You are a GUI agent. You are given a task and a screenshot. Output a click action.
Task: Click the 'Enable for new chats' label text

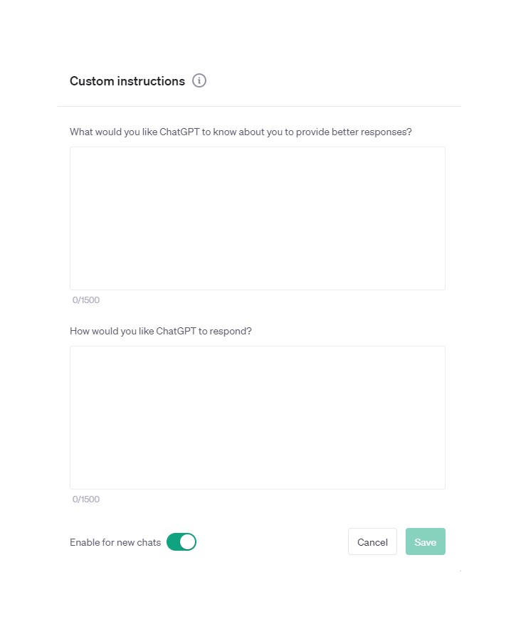115,542
